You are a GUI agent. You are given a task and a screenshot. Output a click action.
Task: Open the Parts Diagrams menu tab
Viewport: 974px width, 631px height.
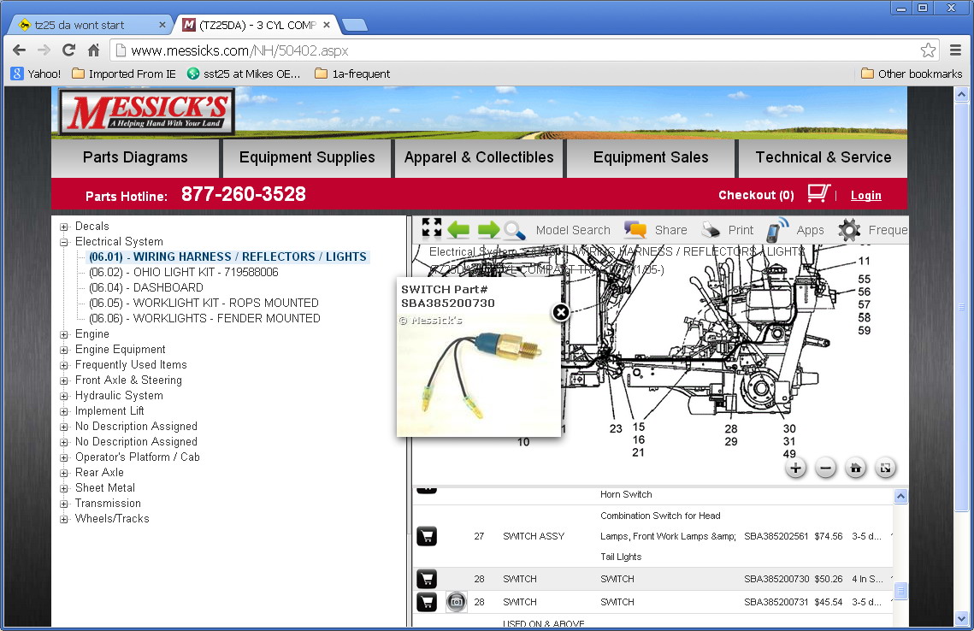click(135, 157)
